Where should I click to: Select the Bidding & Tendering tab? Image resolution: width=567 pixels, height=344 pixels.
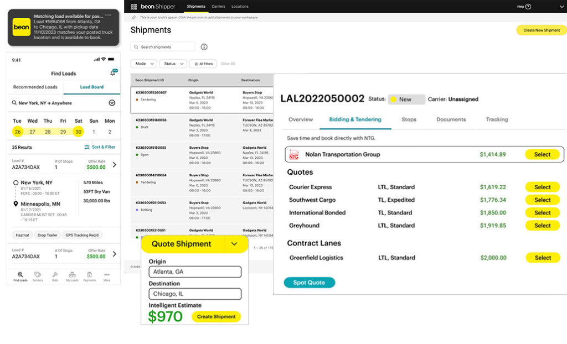(355, 119)
